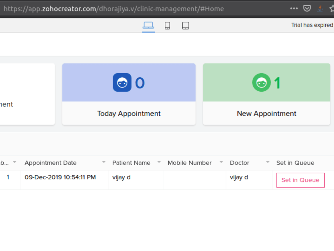Click the green New Appointment face icon

[x=262, y=82]
